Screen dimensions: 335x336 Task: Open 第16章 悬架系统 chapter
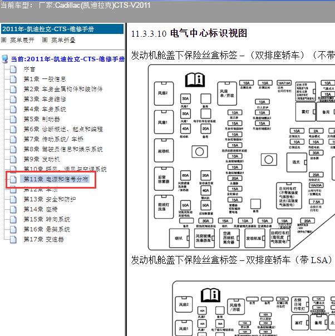pyautogui.click(x=47, y=229)
